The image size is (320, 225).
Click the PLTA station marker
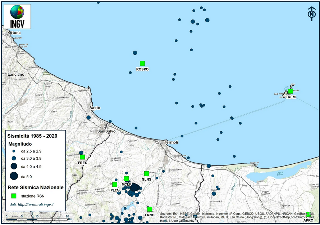tap(115, 185)
